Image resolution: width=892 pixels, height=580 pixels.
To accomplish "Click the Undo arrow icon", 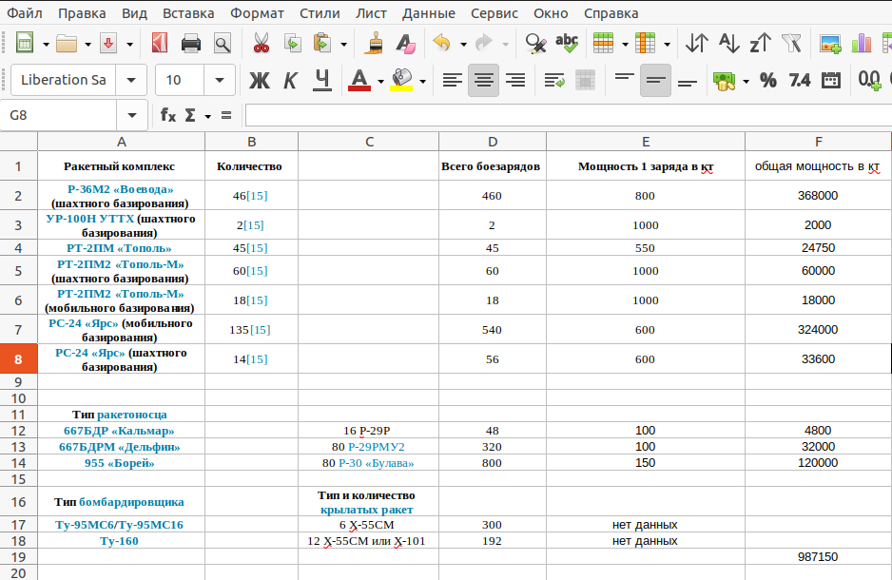I will [440, 44].
